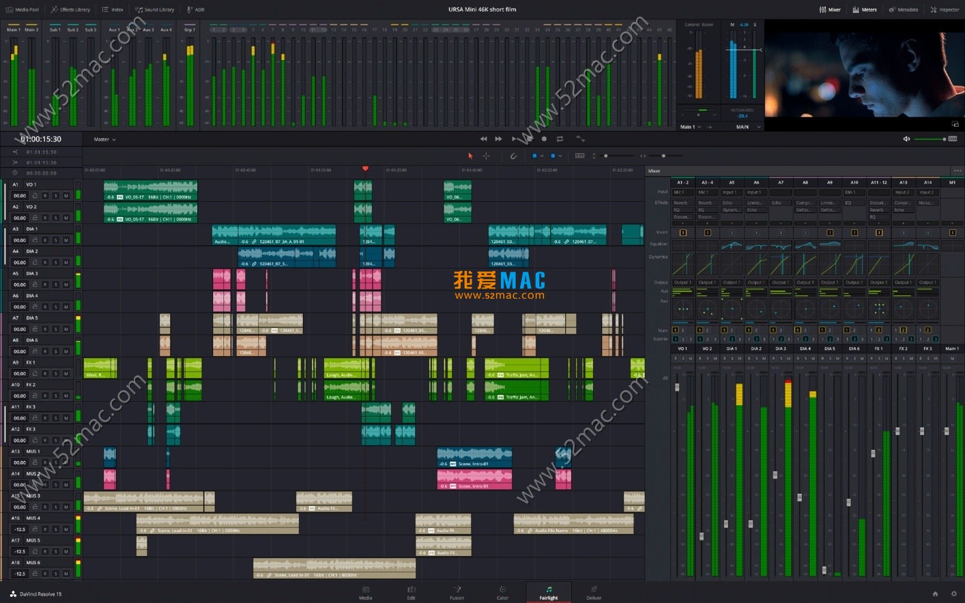Open the Metadata panel

(x=904, y=10)
